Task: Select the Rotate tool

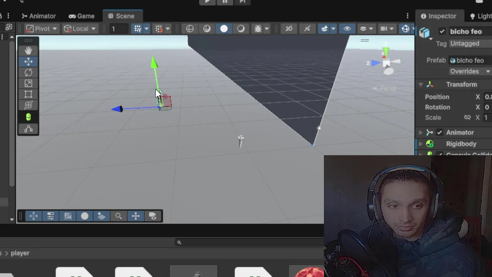Action: click(28, 73)
